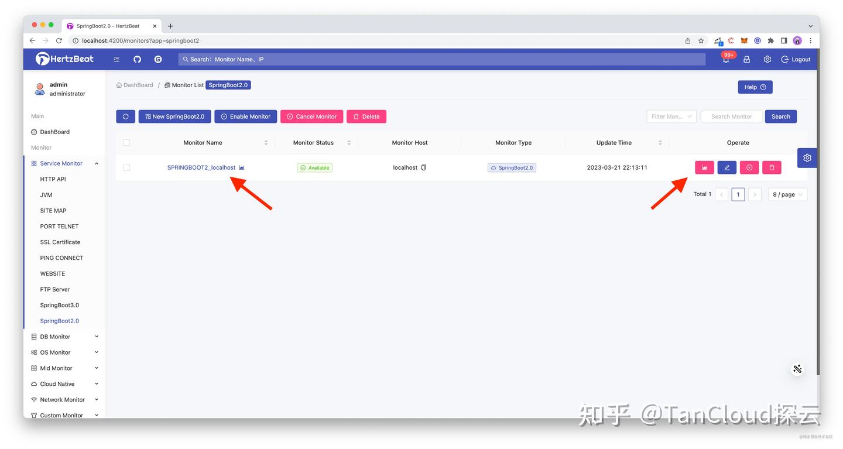Select PING CONNECT in sidebar
The height and width of the screenshot is (449, 843).
61,258
